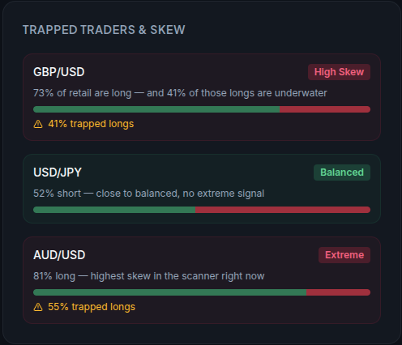Click green long portion of AUD/USD bar

(169, 292)
